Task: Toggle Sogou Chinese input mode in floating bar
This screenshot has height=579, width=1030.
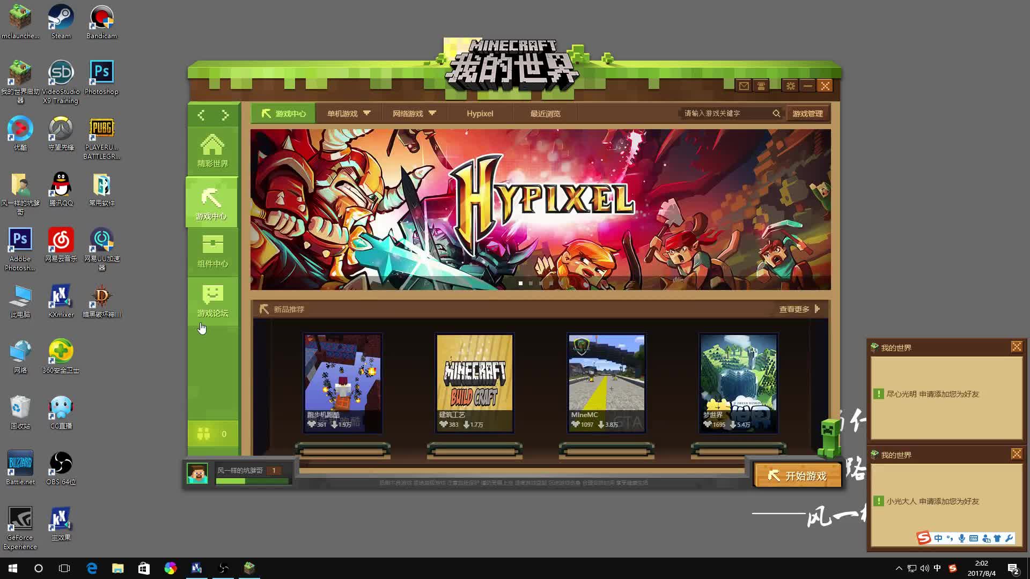Action: pyautogui.click(x=938, y=538)
